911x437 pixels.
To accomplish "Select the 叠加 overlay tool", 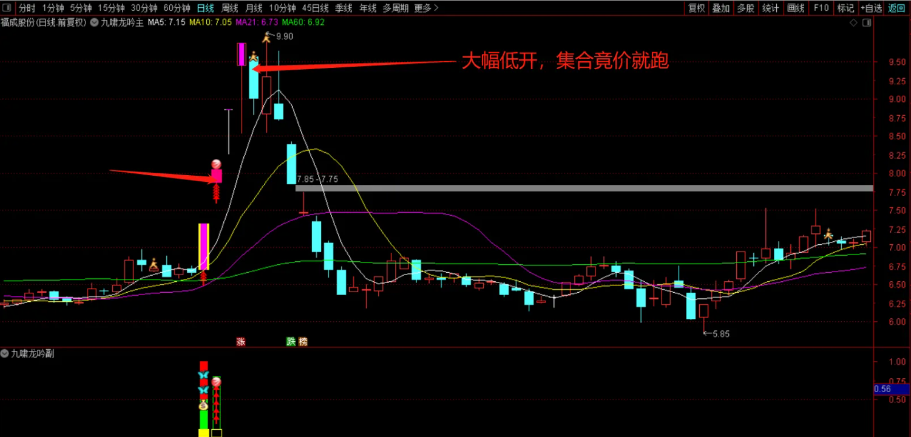I will click(720, 8).
